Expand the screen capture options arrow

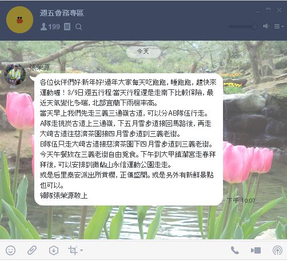(x=82, y=250)
